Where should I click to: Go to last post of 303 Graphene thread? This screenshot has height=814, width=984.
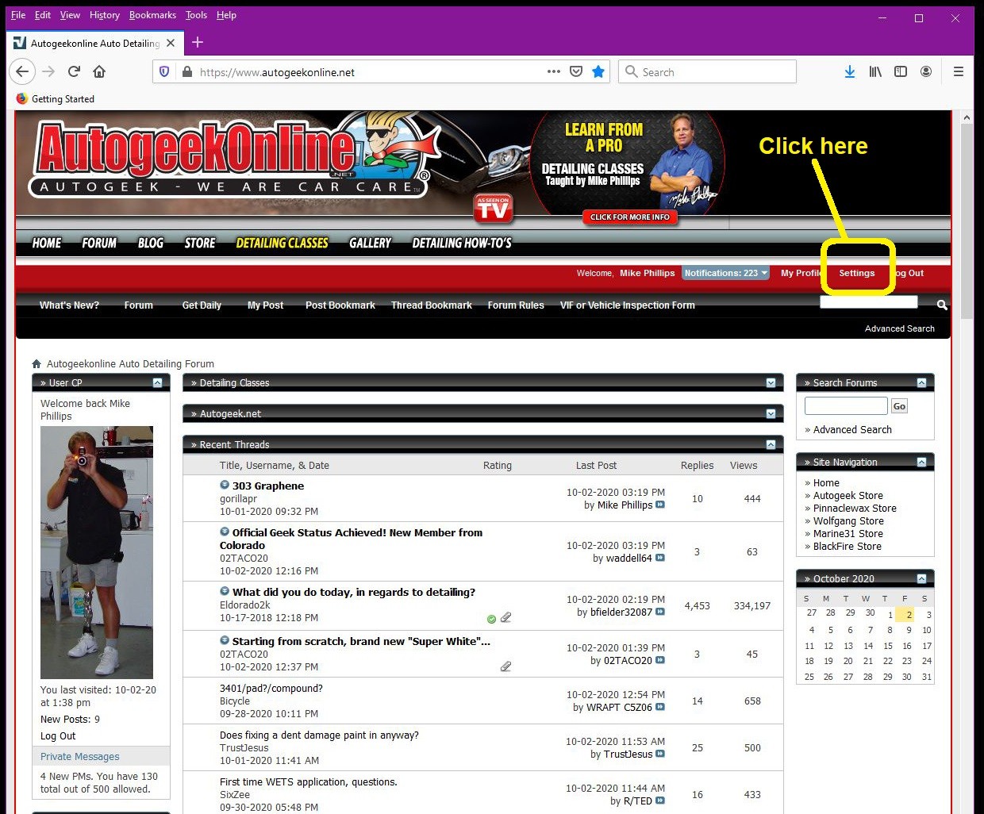pyautogui.click(x=660, y=505)
